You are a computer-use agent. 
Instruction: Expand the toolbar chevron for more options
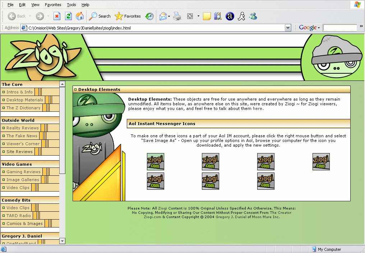(361, 27)
